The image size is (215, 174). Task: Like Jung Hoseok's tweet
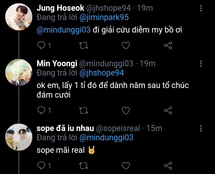pyautogui.click(x=126, y=46)
